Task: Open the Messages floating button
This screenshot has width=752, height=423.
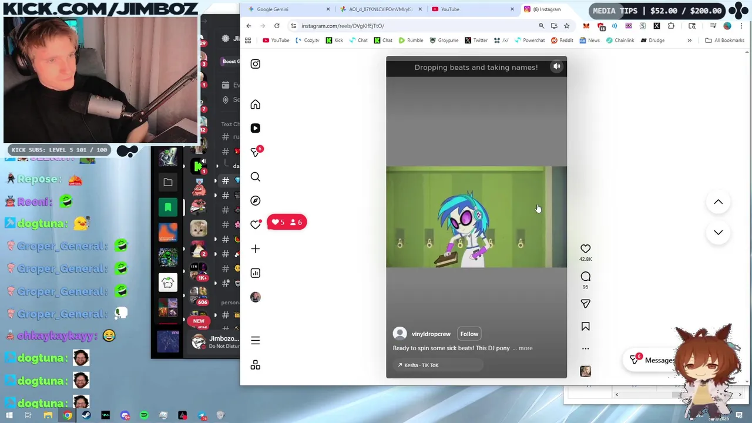Action: click(x=652, y=360)
